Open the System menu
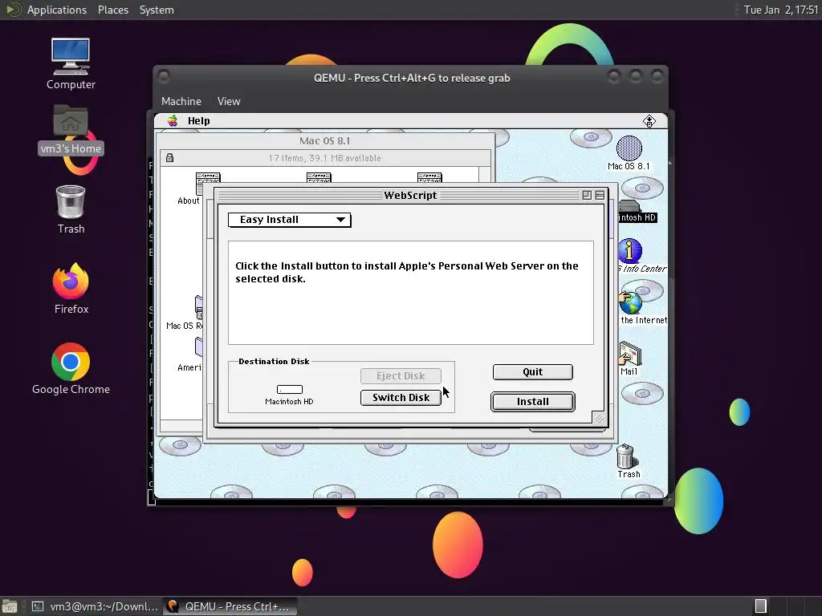Image resolution: width=822 pixels, height=616 pixels. (x=157, y=10)
